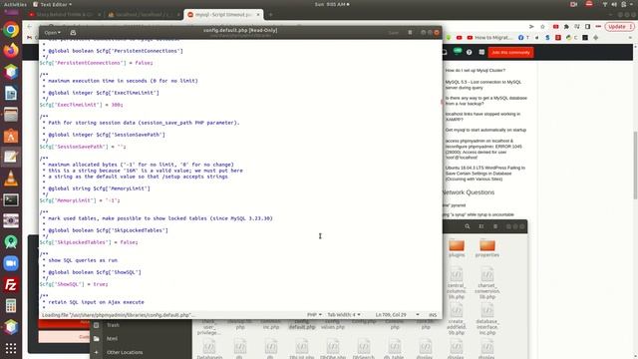The width and height of the screenshot is (638, 359).
Task: Click the help question-mark icon on the page
Action: [x=470, y=52]
